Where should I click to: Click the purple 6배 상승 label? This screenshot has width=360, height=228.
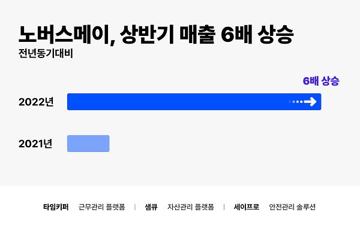[321, 81]
